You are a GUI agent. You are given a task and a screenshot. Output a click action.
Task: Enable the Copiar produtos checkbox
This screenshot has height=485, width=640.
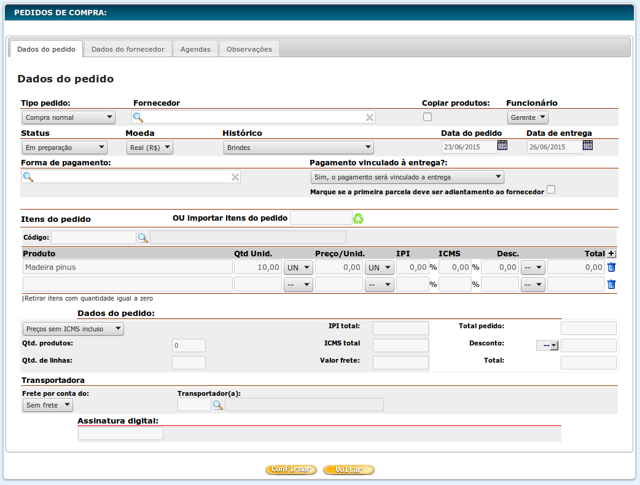tap(427, 117)
